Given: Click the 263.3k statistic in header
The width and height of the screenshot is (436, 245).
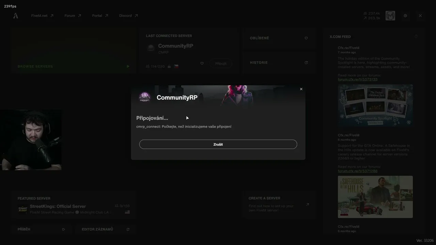Looking at the screenshot, I should (371, 18).
